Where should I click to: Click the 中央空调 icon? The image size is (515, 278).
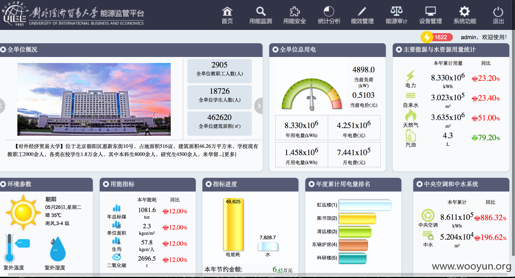click(428, 215)
